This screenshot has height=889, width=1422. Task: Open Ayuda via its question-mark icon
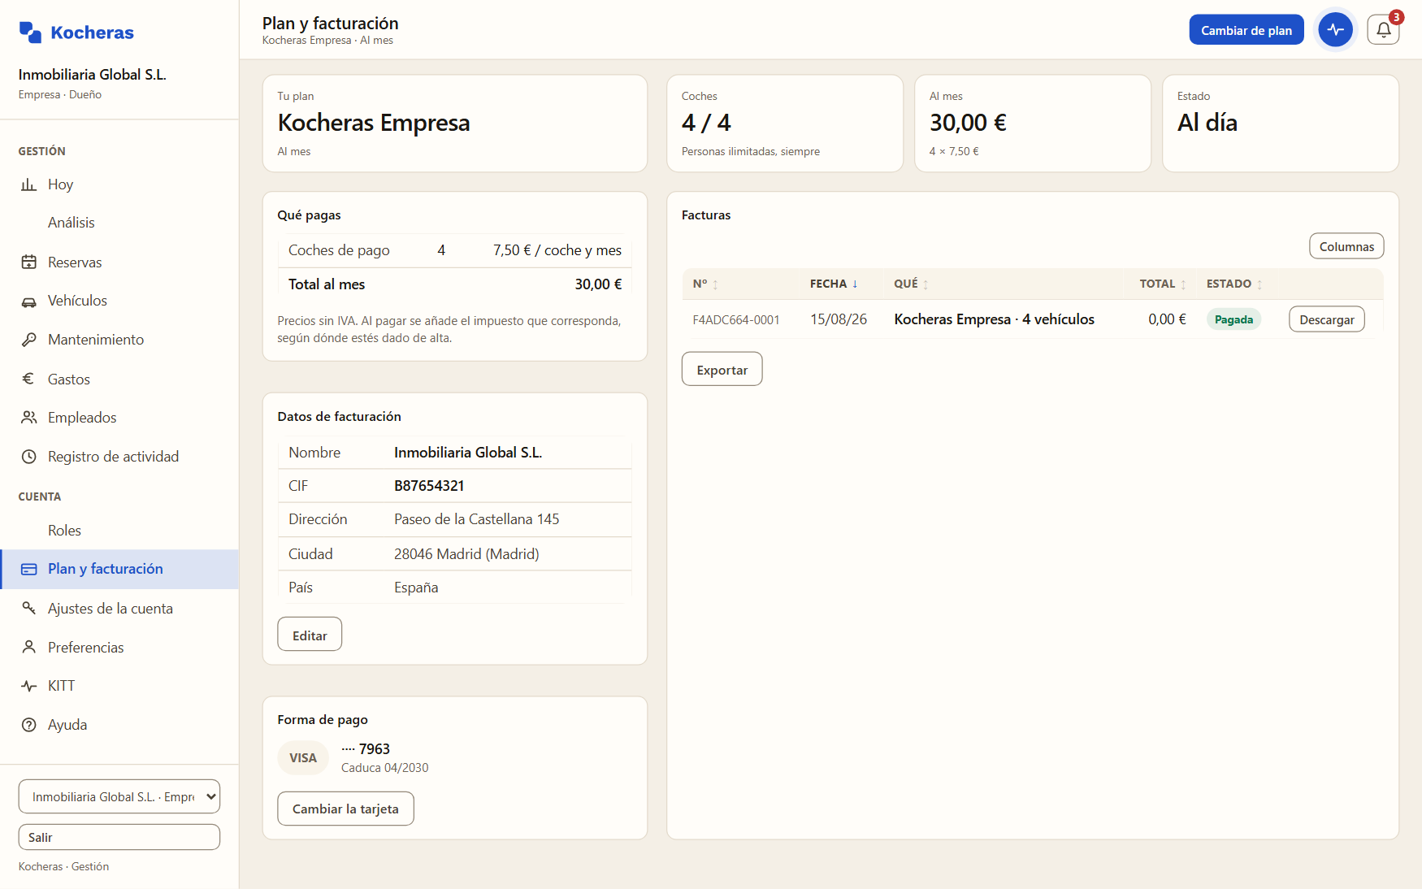(29, 725)
